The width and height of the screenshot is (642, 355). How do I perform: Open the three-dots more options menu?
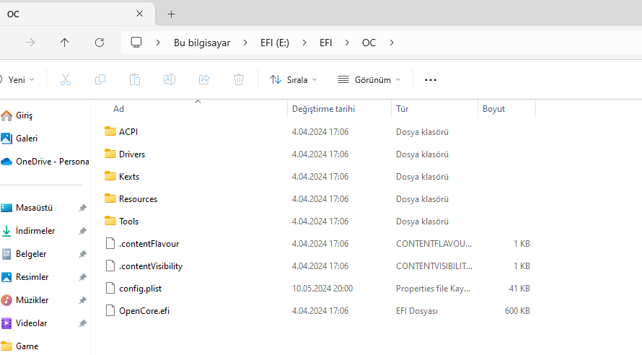pyautogui.click(x=431, y=80)
